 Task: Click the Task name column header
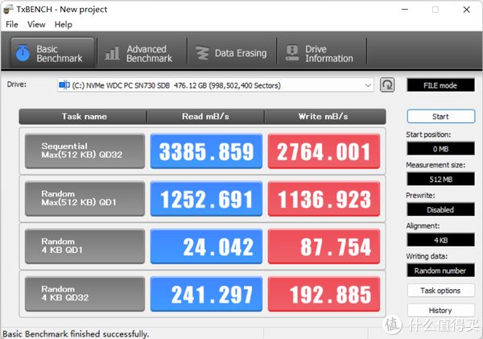click(83, 117)
